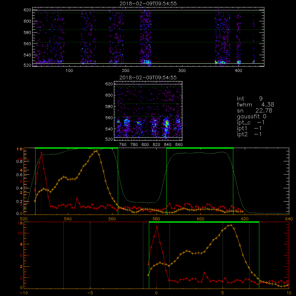
Task: Click x-axis label 580 on profile plot
Action: (x=156, y=219)
